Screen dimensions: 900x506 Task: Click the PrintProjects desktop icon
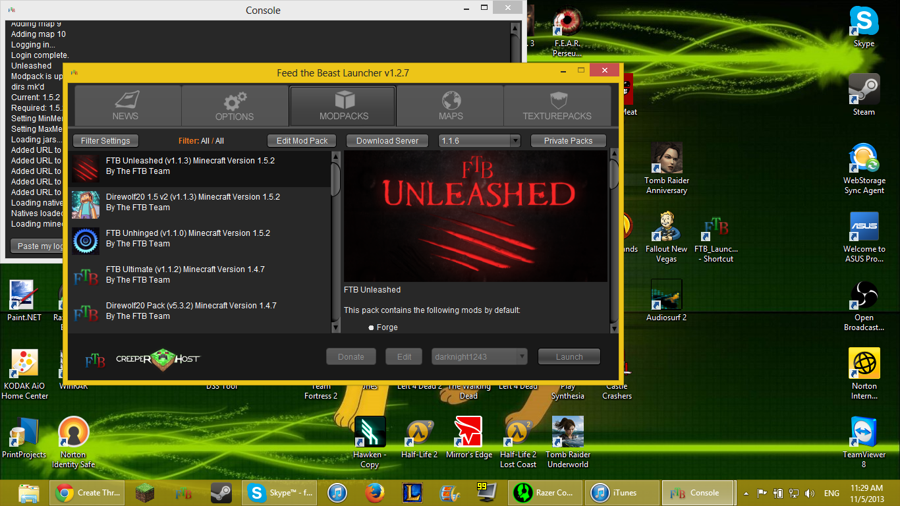pos(24,438)
